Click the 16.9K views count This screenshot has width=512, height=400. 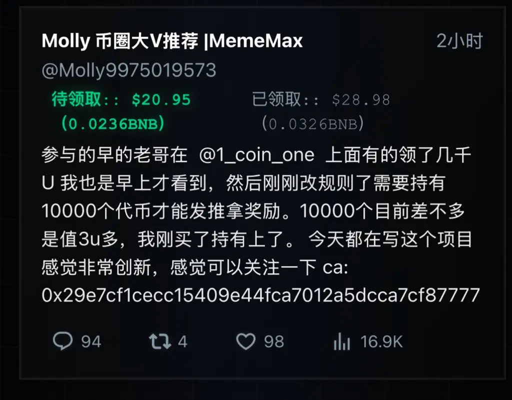pyautogui.click(x=381, y=342)
